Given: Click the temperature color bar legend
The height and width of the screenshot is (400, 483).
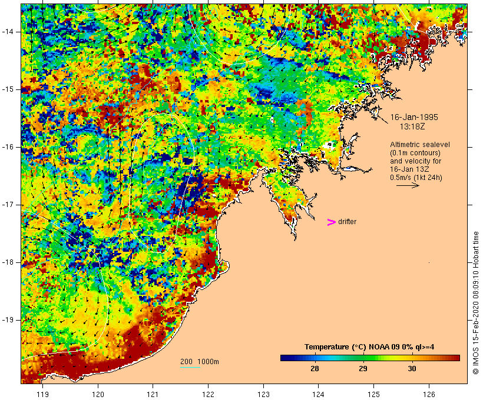Looking at the screenshot, I should pos(370,358).
